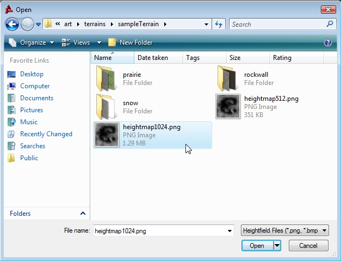Select the heightmap1024.png file
Screen dimensions: 341x261
point(152,135)
